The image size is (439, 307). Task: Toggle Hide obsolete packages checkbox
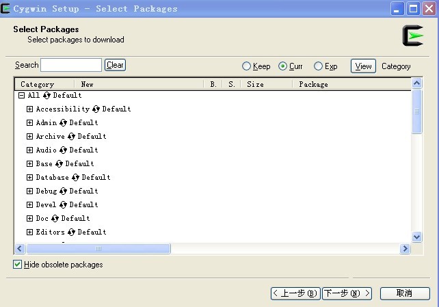(x=17, y=265)
